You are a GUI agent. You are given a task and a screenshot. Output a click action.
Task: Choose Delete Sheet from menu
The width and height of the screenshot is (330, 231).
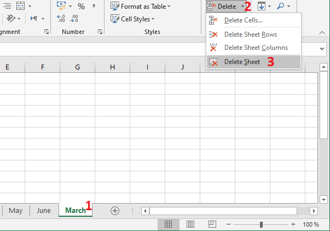(242, 62)
